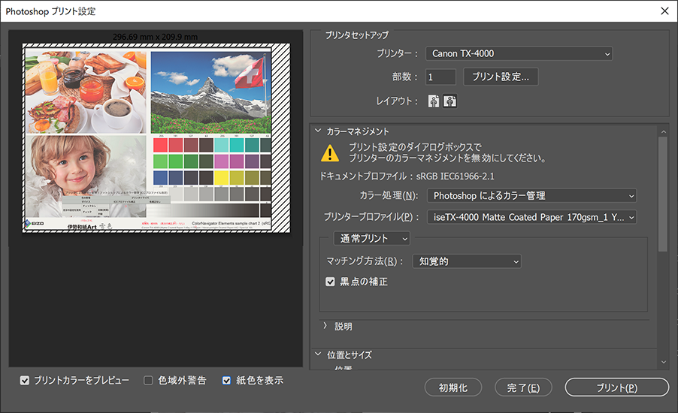Open カラー処理 dropdown (Photoshop によるカラー管理)
This screenshot has width=678, height=413.
pos(532,196)
